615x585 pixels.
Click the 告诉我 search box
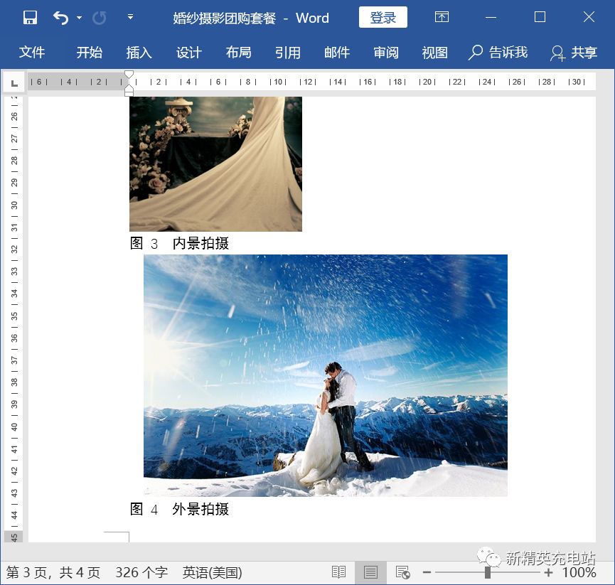click(x=498, y=52)
